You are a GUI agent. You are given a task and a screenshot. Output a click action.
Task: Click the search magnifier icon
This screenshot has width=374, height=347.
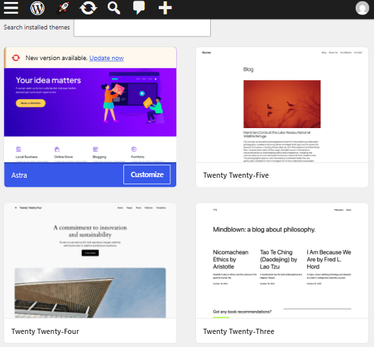click(114, 8)
